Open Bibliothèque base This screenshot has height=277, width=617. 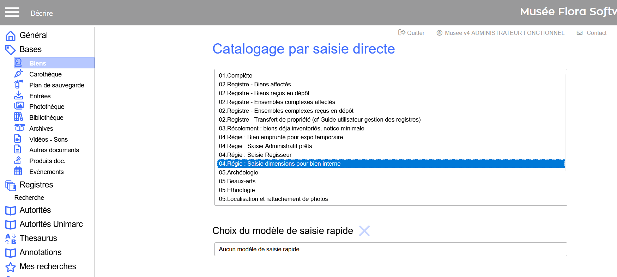pyautogui.click(x=46, y=118)
